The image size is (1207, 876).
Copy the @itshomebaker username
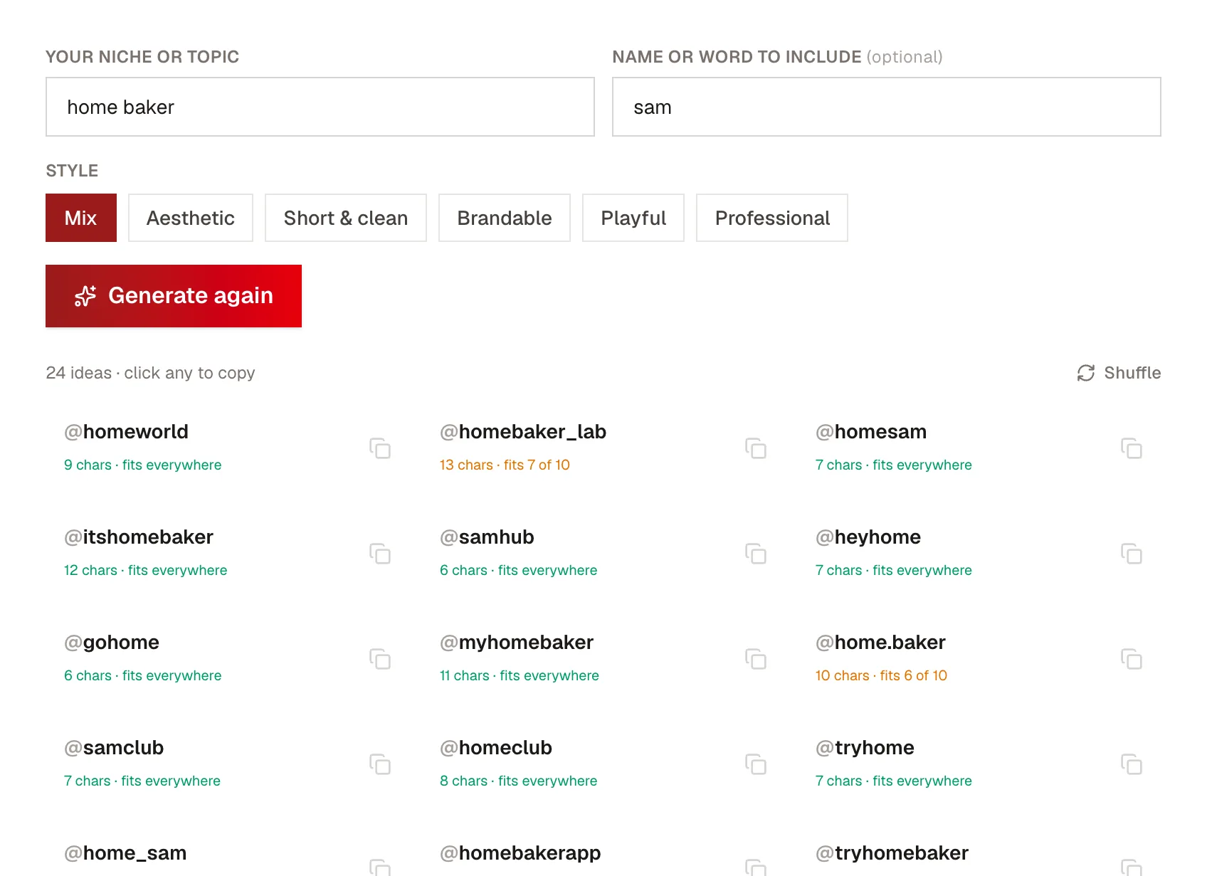point(380,554)
